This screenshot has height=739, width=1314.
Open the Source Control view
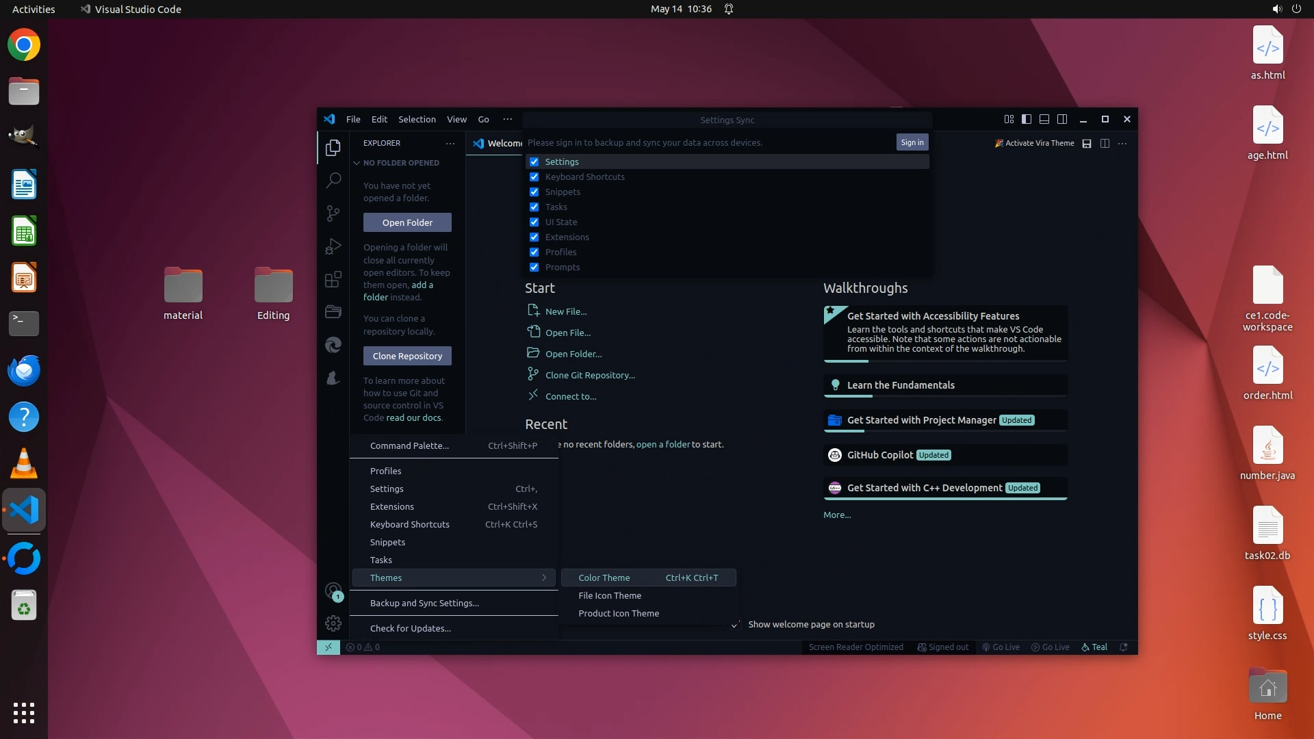[x=333, y=213]
